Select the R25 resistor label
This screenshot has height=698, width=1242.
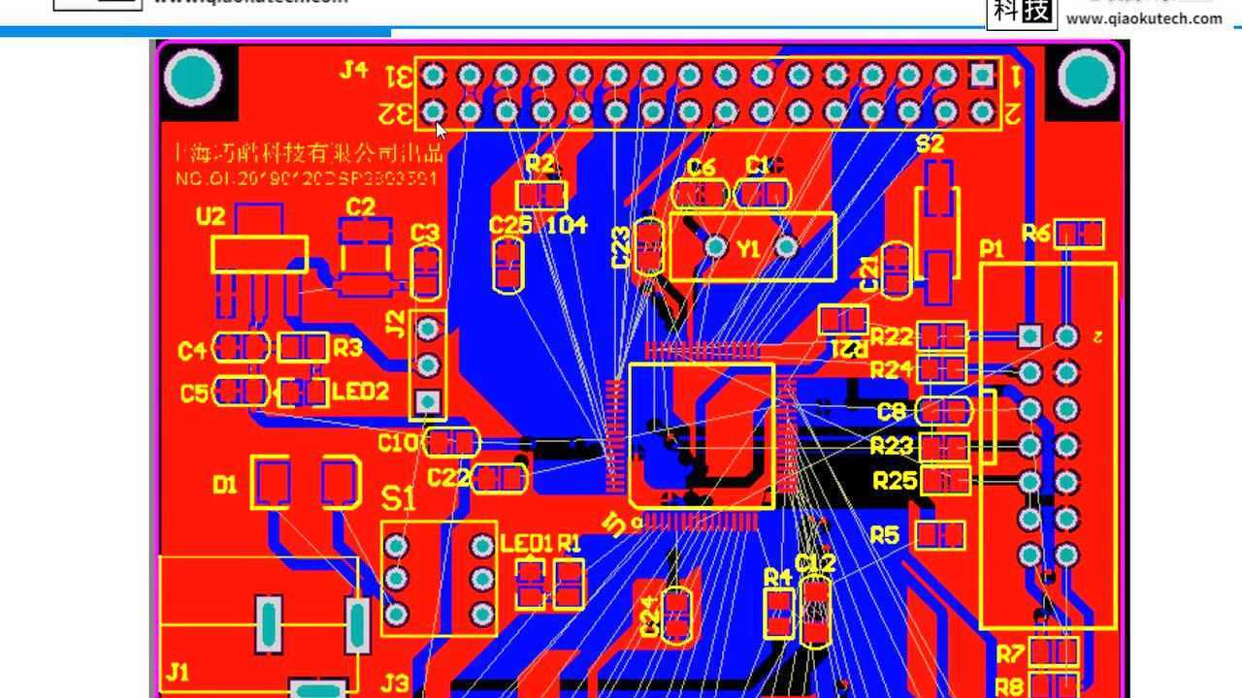tap(895, 480)
